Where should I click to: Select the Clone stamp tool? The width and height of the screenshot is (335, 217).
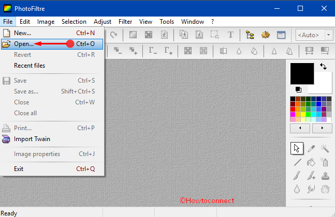click(325, 176)
